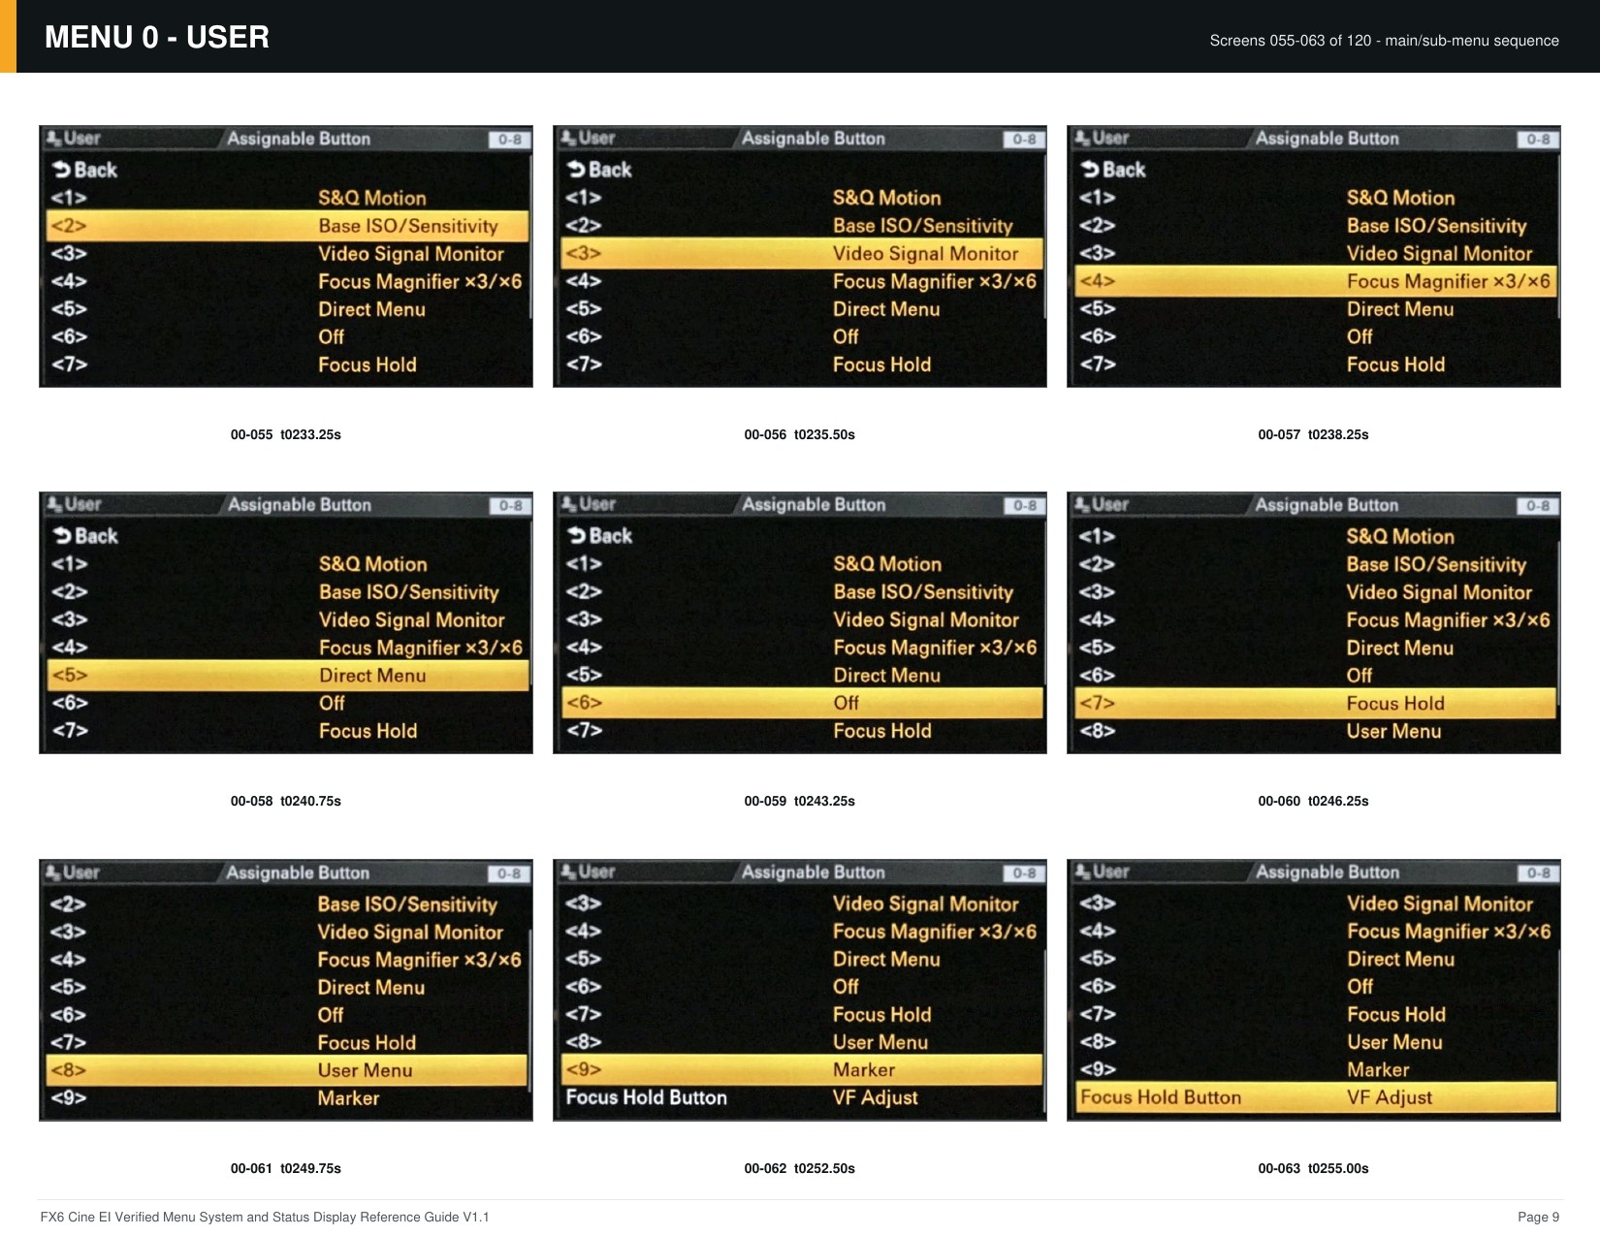
Task: Select highlighted Focus Magnifier row in screen 00-057
Action: (x=1315, y=281)
